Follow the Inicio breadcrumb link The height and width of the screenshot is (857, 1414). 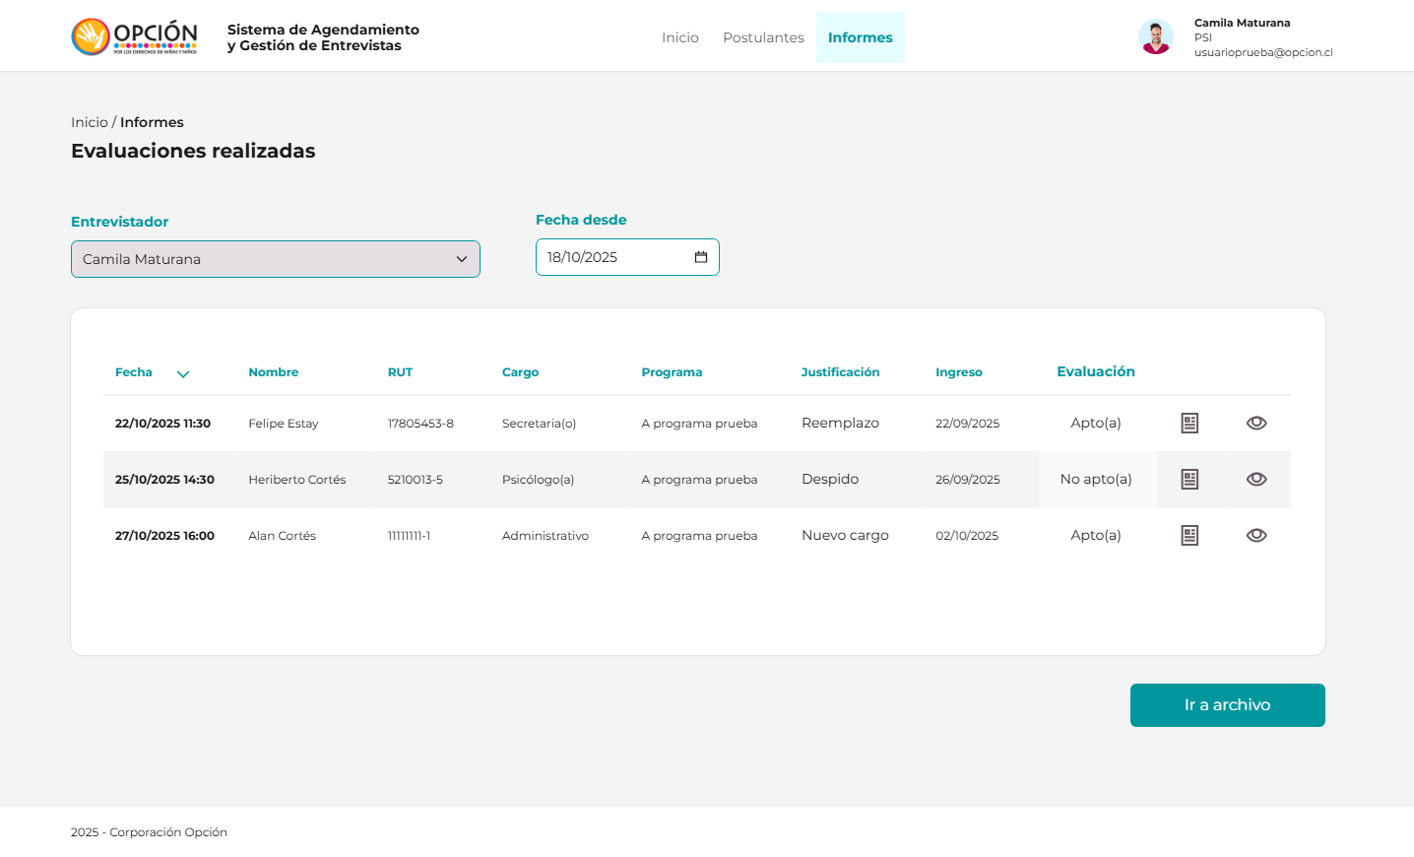coord(89,122)
